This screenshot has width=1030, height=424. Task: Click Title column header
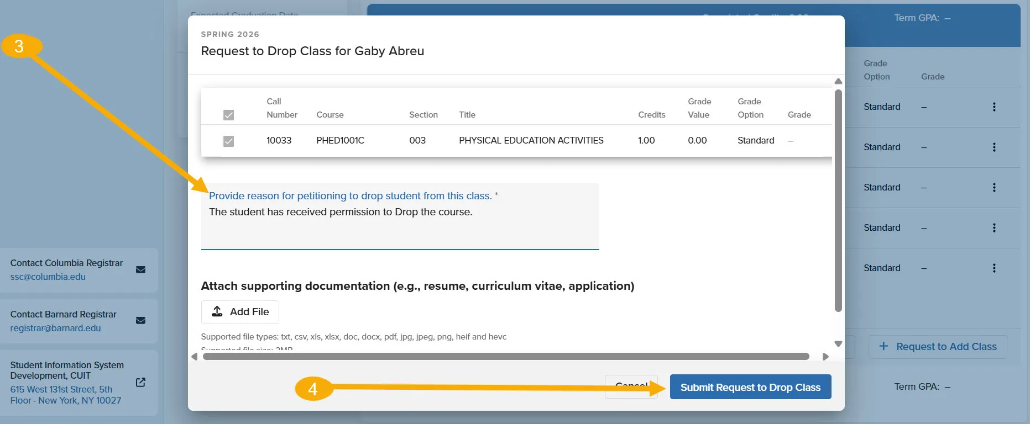[467, 115]
